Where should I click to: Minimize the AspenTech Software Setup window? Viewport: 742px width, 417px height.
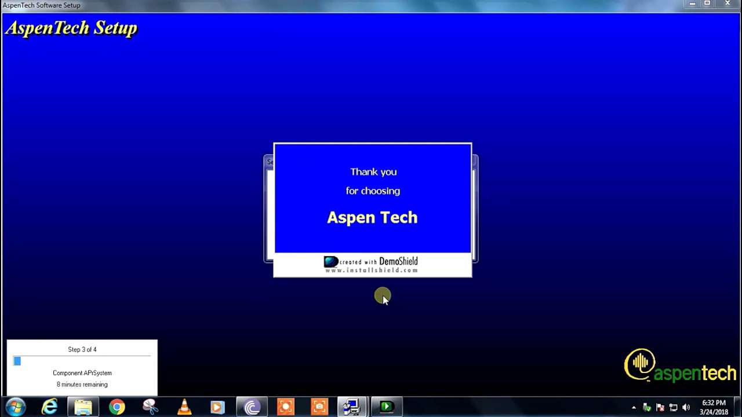692,4
